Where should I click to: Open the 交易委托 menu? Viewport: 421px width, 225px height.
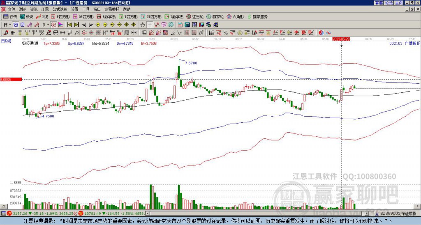(112, 9)
